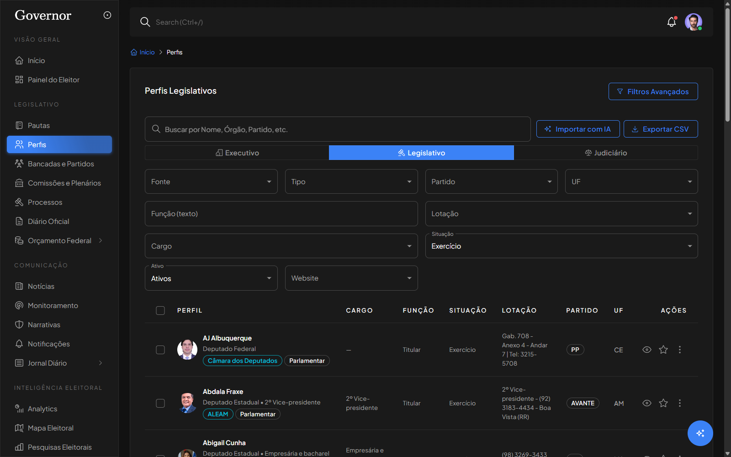Open the Tipo dropdown
Viewport: 731px width, 457px height.
click(351, 181)
